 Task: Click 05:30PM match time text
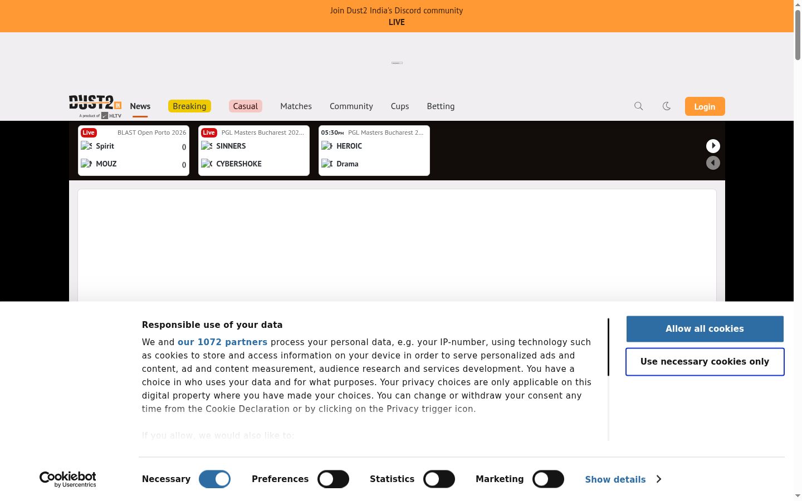332,132
